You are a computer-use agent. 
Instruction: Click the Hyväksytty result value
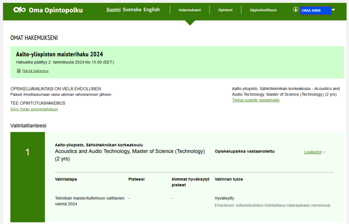(x=225, y=198)
